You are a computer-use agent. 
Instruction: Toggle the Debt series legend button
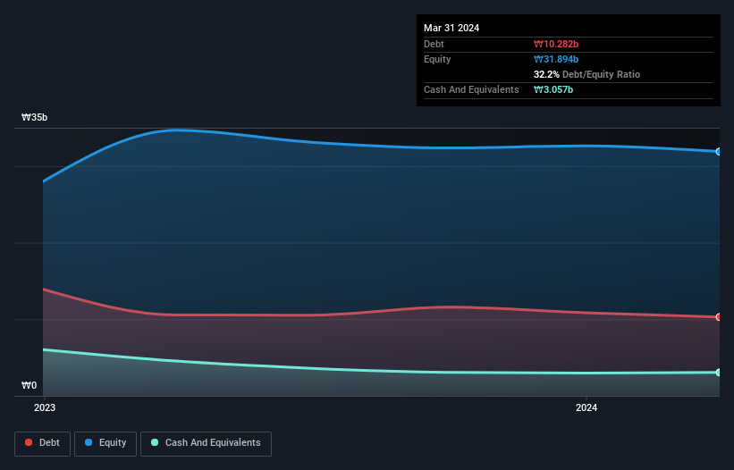pos(43,443)
